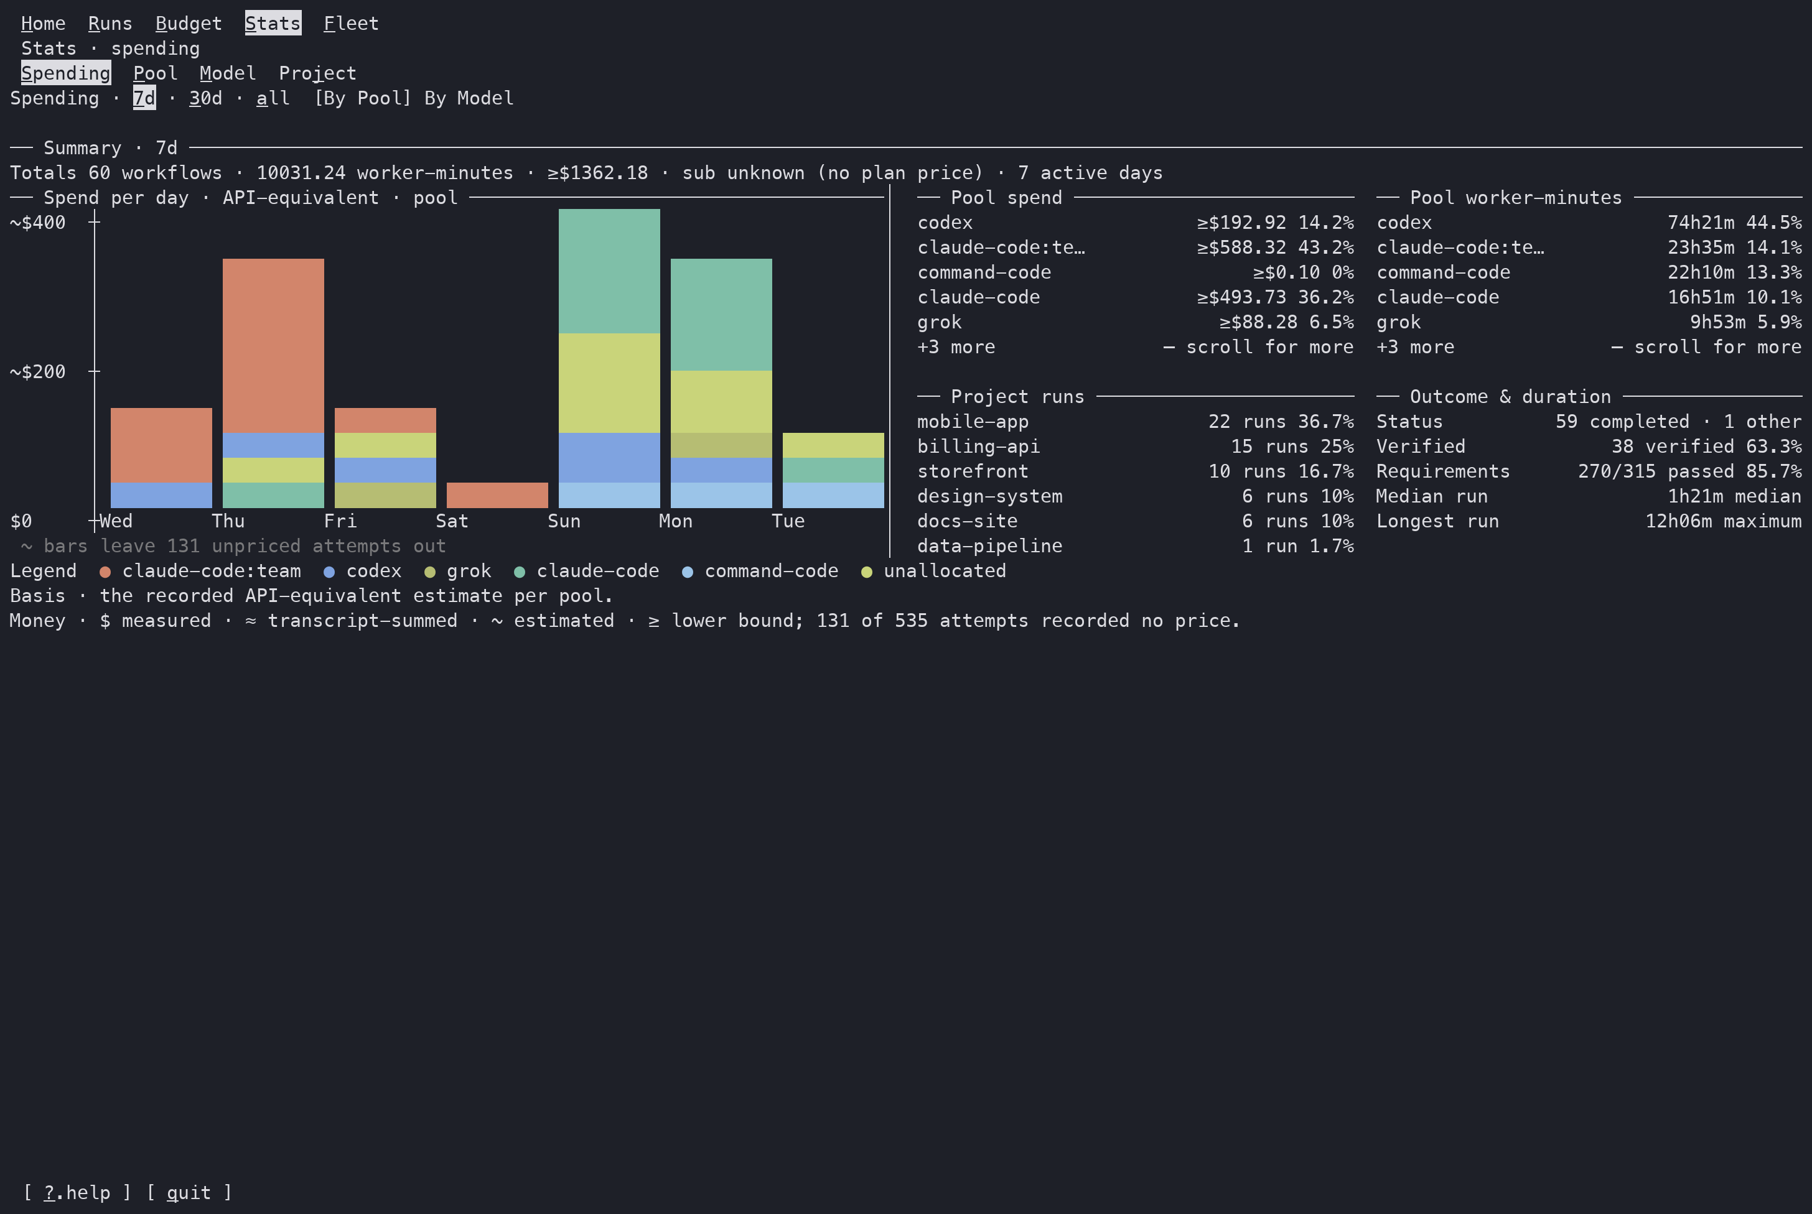1812x1214 pixels.
Task: Click the '≥$588.32 43.2%' value
Action: [1276, 248]
